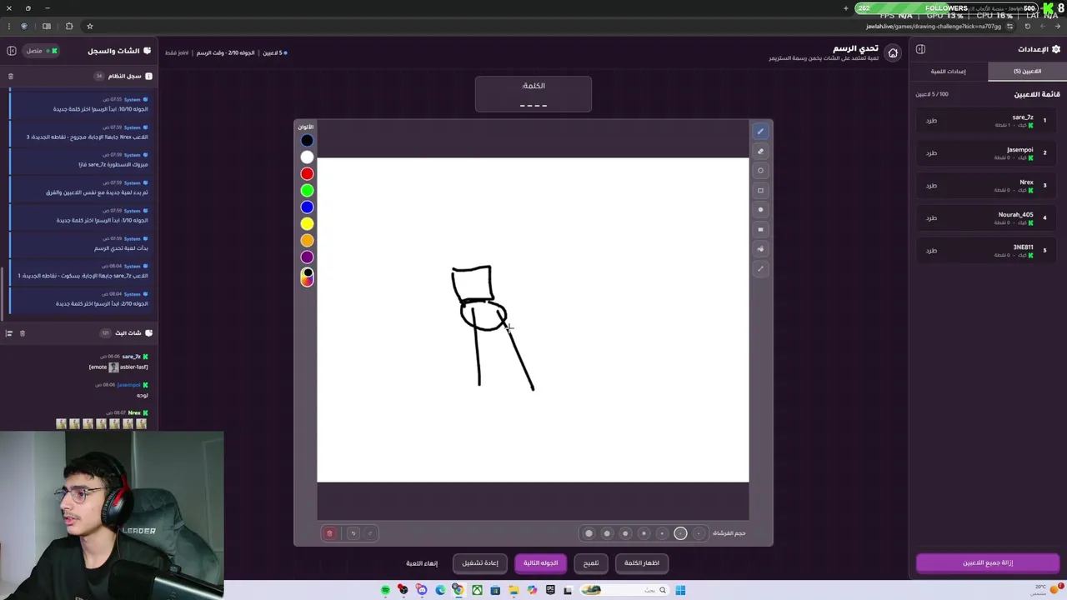The height and width of the screenshot is (600, 1067).
Task: Select the highlighted second-smallest brush size
Action: coord(680,533)
